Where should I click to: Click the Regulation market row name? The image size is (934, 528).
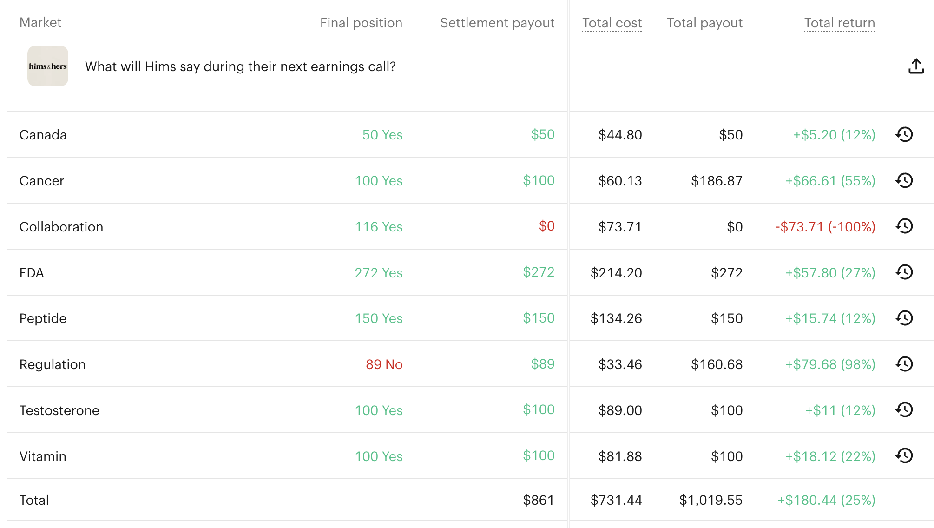53,364
